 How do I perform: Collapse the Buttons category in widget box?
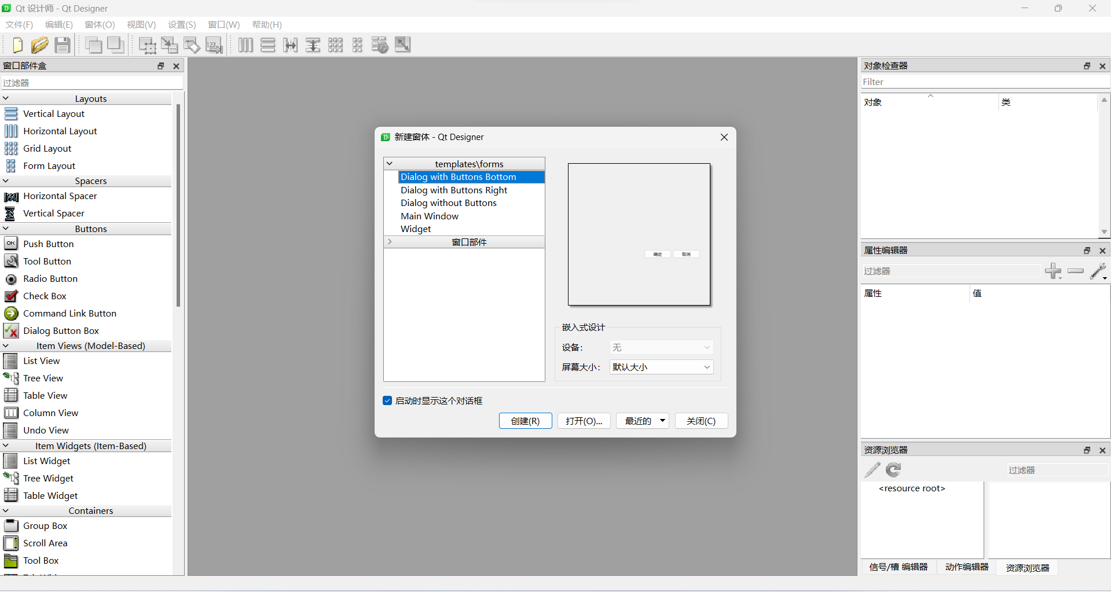click(6, 229)
